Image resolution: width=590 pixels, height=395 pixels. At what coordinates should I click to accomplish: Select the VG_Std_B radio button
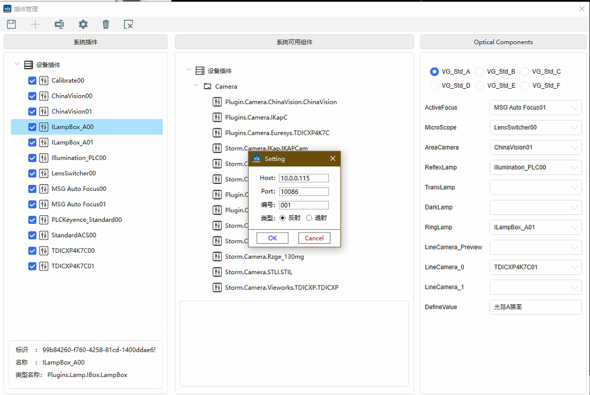pos(479,72)
